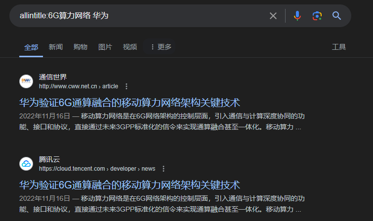Click the 通信世界 site name text
The width and height of the screenshot is (373, 221).
pyautogui.click(x=53, y=77)
